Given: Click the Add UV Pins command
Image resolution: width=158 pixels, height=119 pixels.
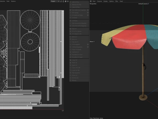Looking at the screenshot, I should 79,2.
